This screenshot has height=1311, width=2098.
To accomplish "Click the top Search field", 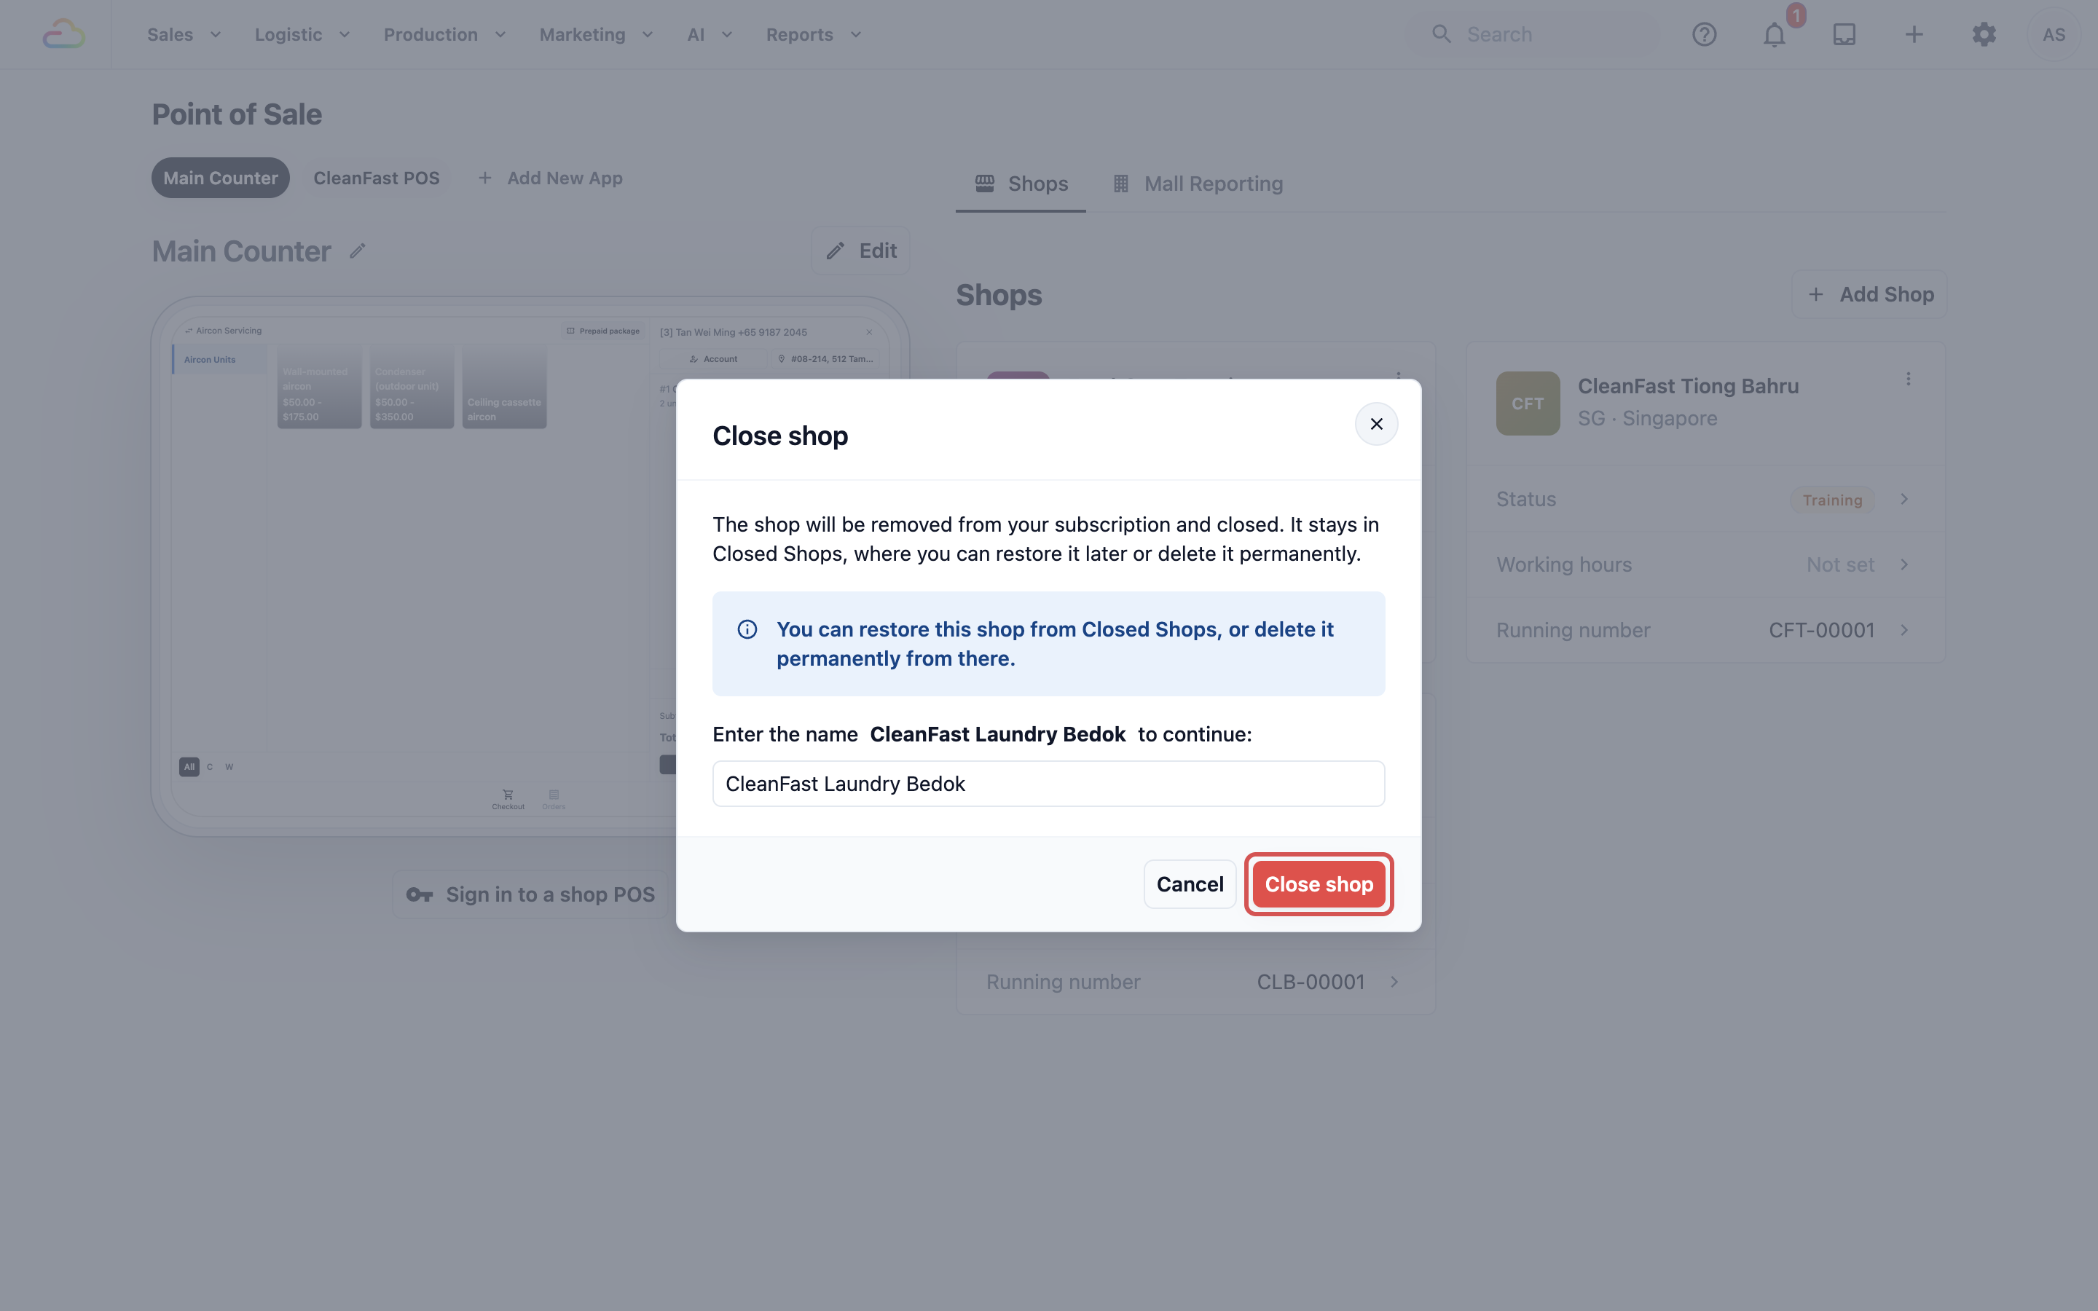I will [1533, 35].
